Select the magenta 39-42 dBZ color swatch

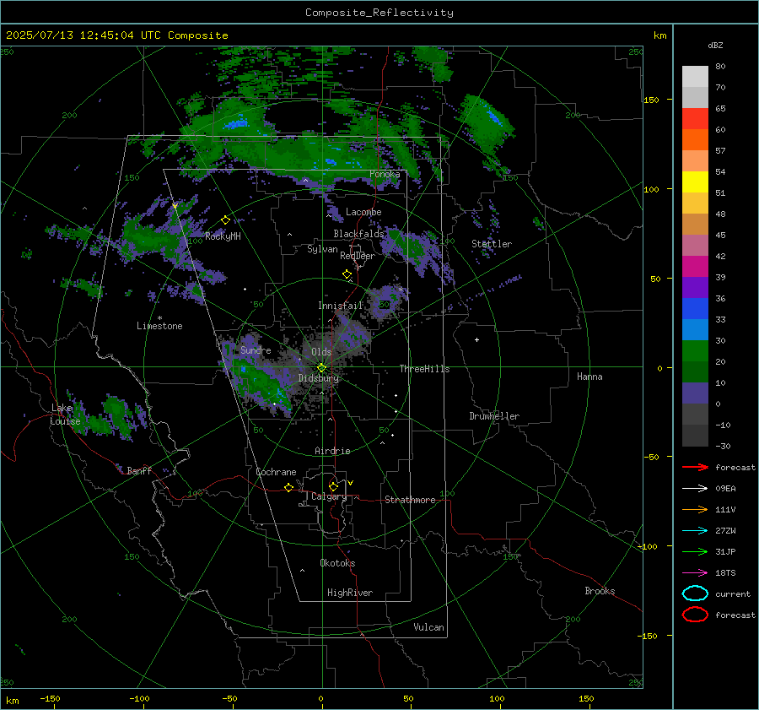[695, 266]
